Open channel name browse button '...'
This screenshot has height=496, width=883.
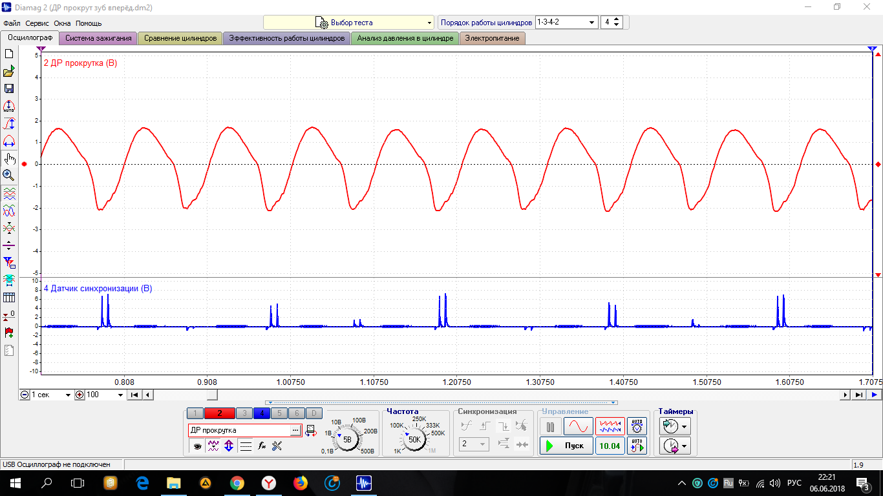295,430
